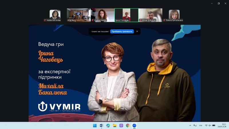
Task: Minimize the Zoom meeting window
Action: 212,3
